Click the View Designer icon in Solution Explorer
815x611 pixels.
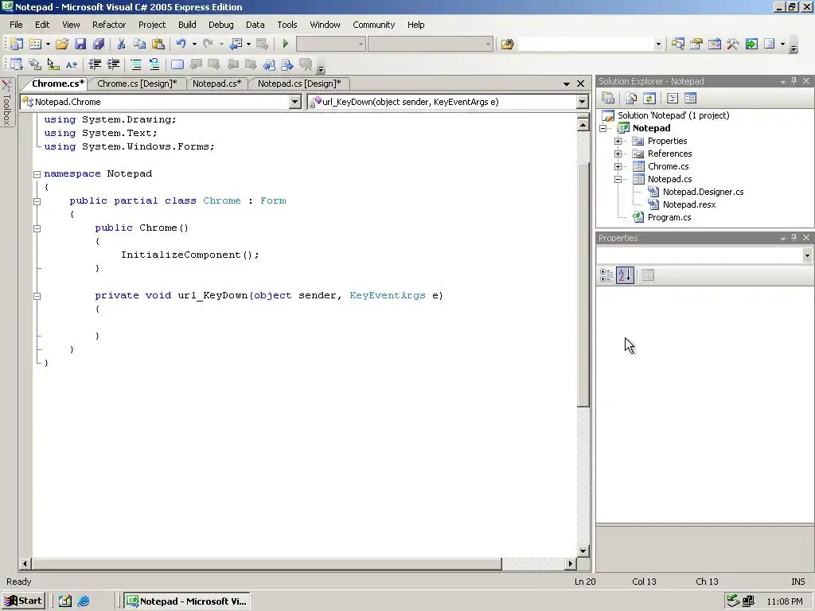[690, 98]
